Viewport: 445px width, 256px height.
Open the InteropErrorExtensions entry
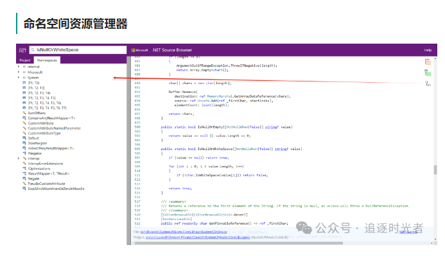46,164
